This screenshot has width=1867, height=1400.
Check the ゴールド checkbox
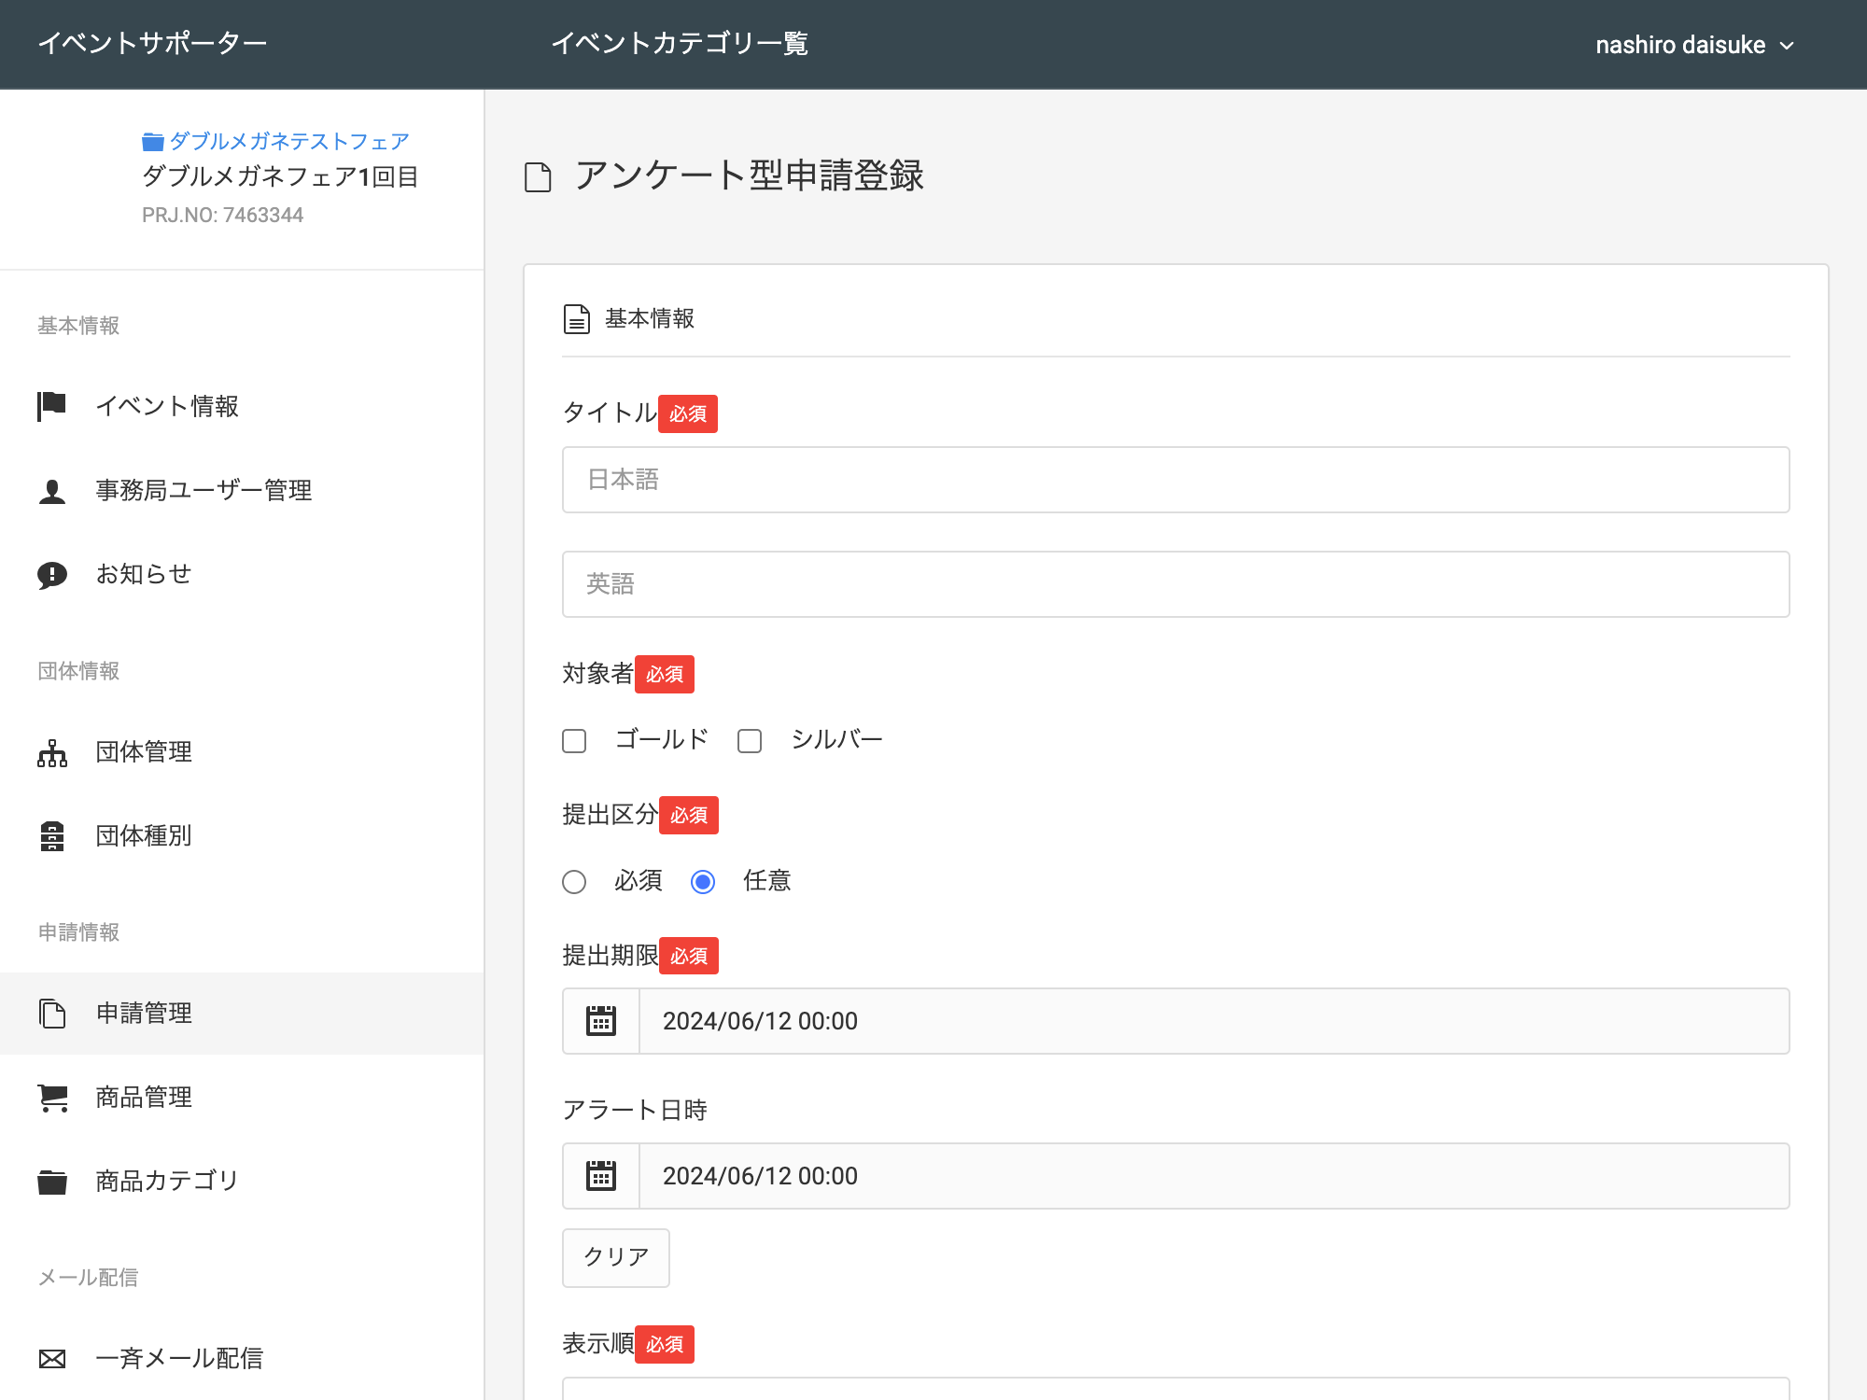click(x=574, y=741)
